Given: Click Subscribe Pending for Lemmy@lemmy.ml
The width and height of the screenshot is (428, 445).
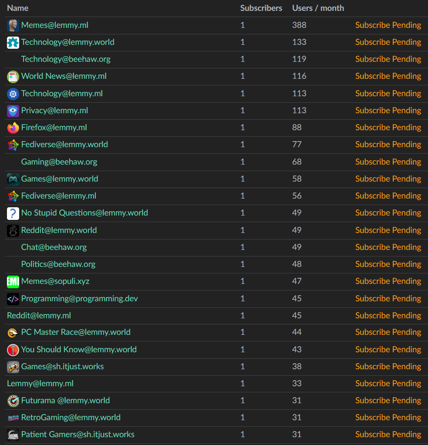Looking at the screenshot, I should [388, 384].
